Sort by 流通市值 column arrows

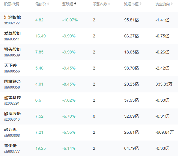point(141,4)
